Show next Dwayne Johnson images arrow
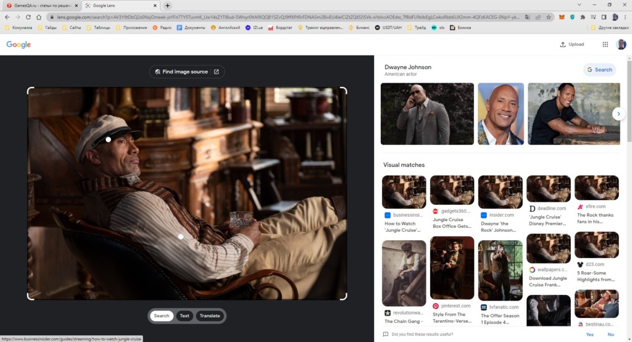The image size is (632, 342). coord(618,114)
